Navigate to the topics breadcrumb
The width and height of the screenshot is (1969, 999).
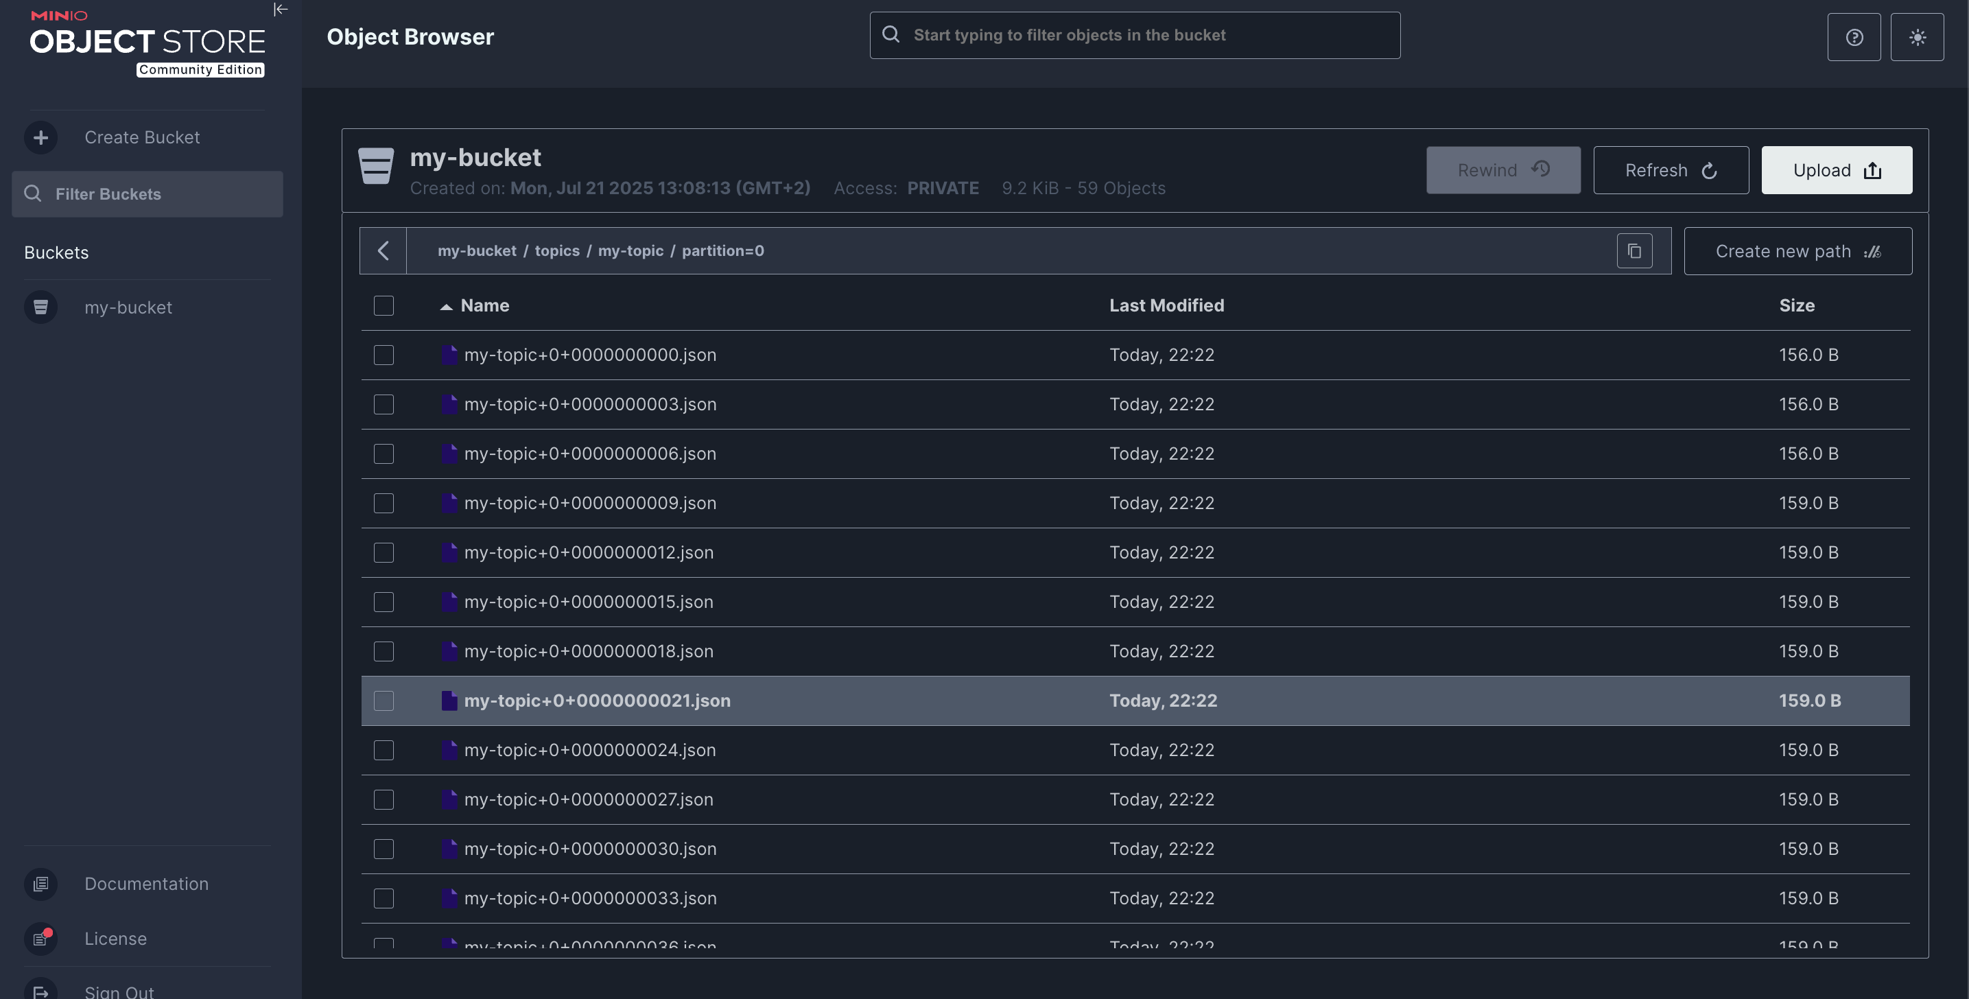point(556,250)
